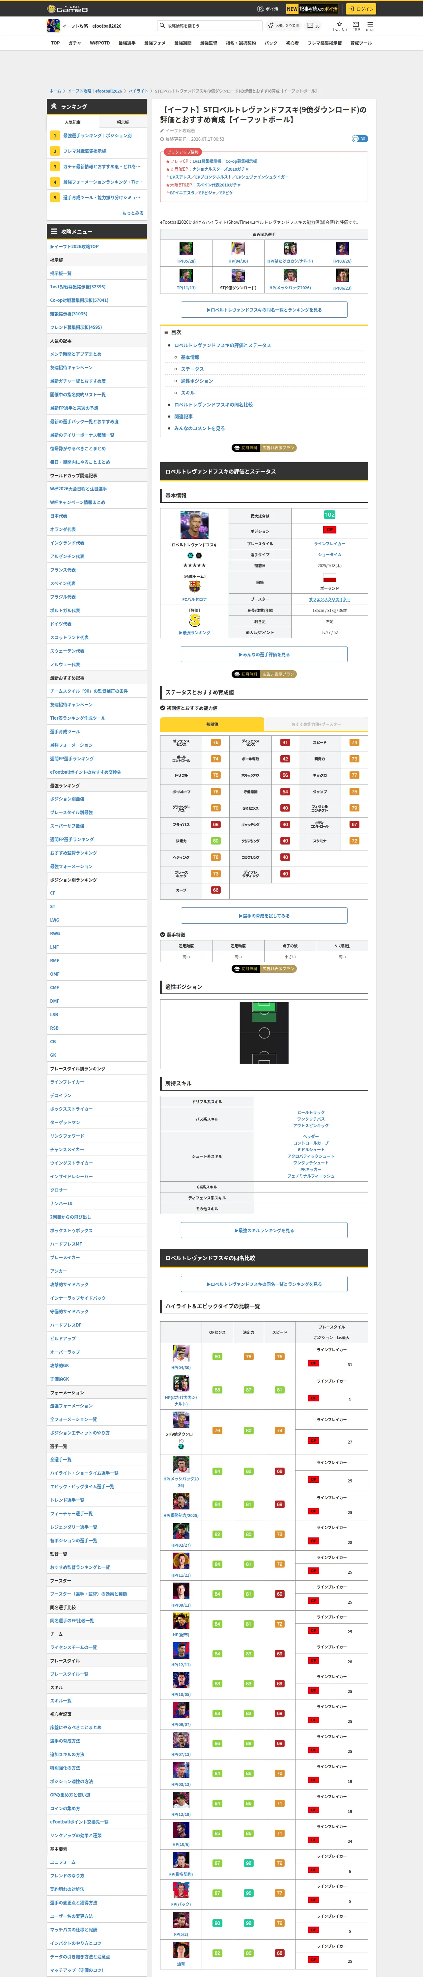The image size is (423, 1977).
Task: Click the blue comment count bubble near the title
Action: (x=359, y=139)
